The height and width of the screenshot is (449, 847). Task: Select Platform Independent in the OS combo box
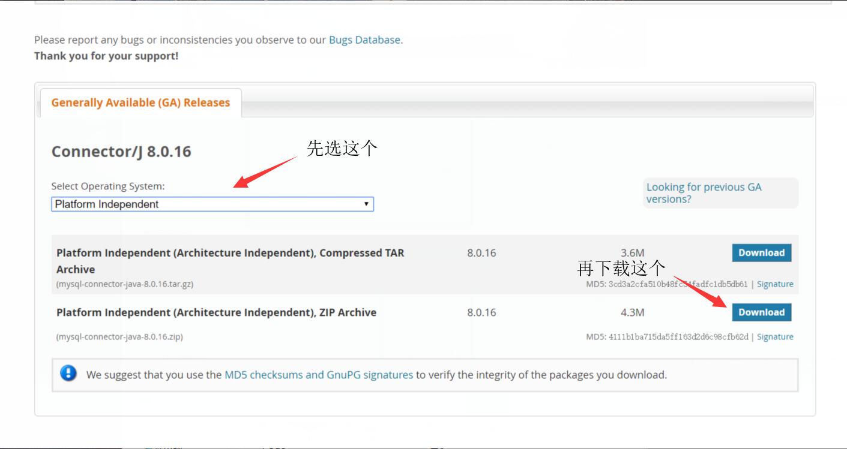[180, 204]
